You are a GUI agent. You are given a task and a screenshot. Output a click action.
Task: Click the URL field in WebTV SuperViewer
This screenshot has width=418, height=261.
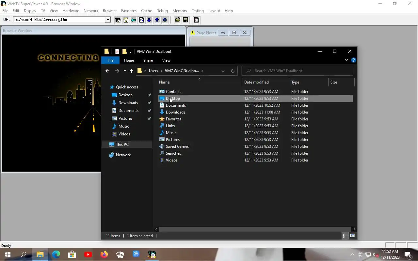(x=59, y=20)
